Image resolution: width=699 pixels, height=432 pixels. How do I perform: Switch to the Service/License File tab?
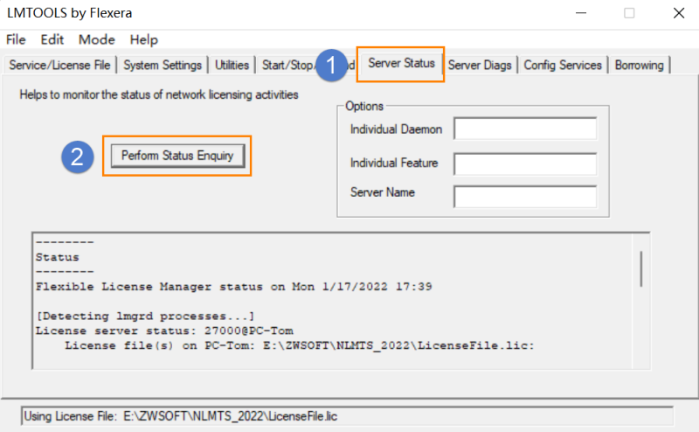[59, 65]
